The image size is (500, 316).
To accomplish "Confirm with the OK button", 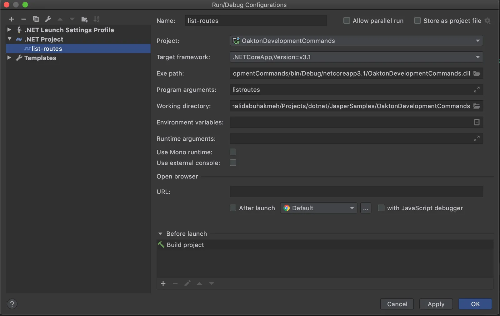I will (x=475, y=304).
